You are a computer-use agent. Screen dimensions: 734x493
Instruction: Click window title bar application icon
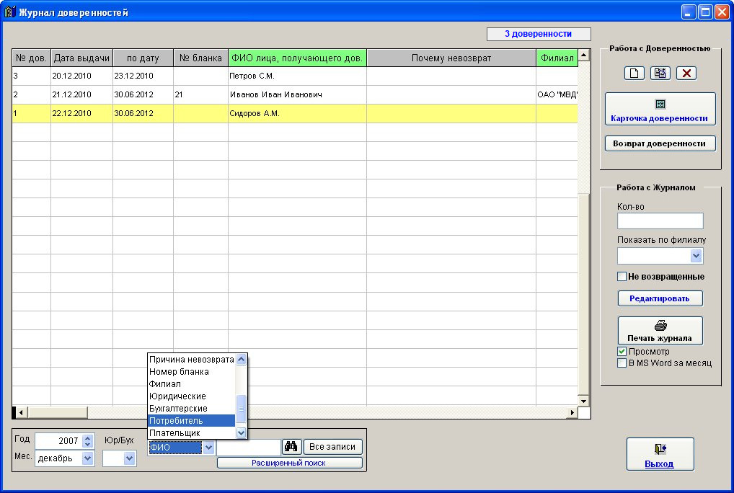point(9,12)
